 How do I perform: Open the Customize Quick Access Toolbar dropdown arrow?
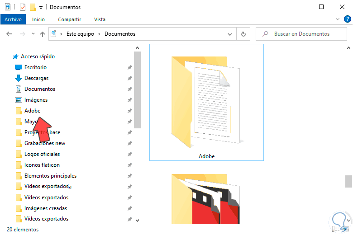click(x=41, y=8)
